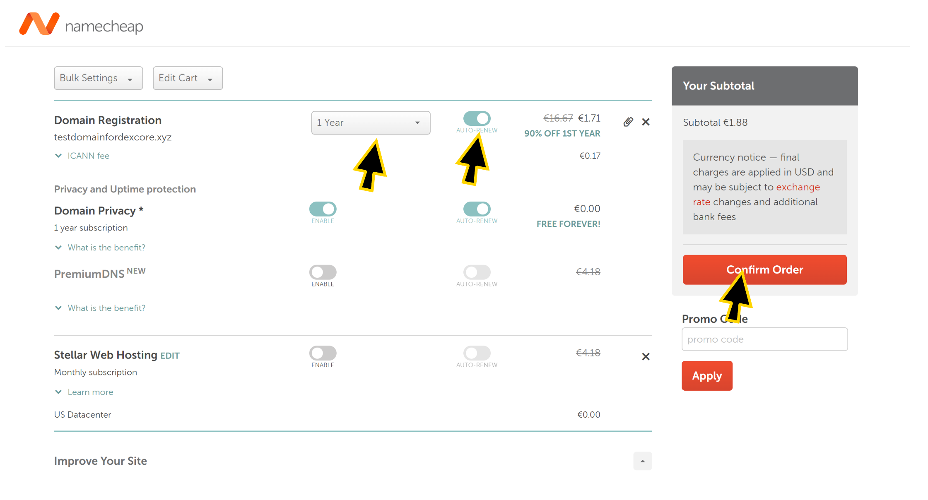
Task: Focus the promo code input field
Action: [764, 339]
